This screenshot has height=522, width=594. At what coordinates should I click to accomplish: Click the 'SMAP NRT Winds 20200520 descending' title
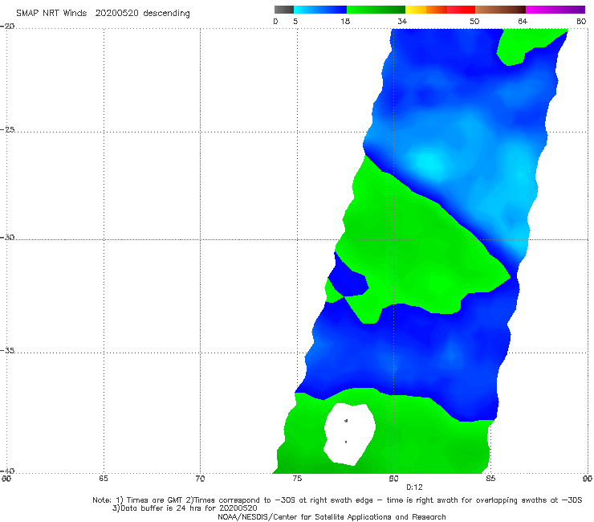tap(103, 13)
